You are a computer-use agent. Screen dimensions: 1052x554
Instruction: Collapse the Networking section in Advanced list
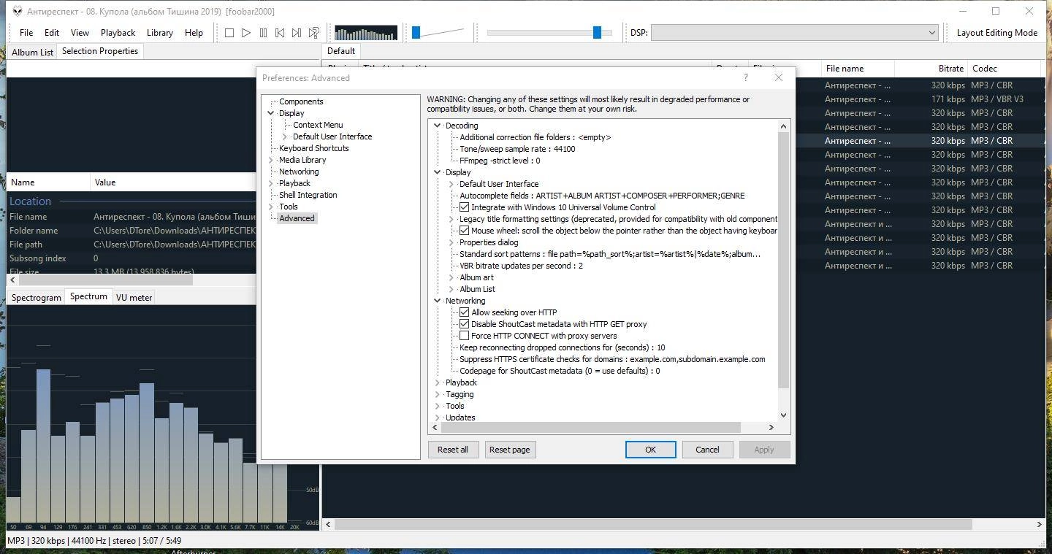click(x=438, y=301)
